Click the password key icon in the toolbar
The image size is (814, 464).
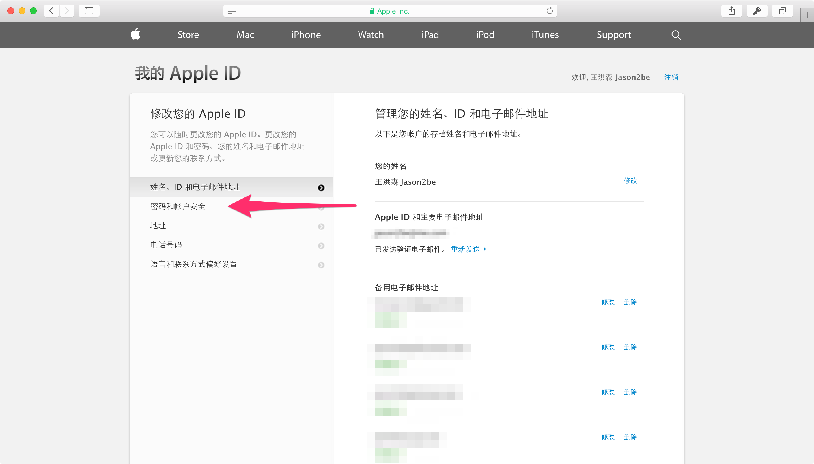757,10
